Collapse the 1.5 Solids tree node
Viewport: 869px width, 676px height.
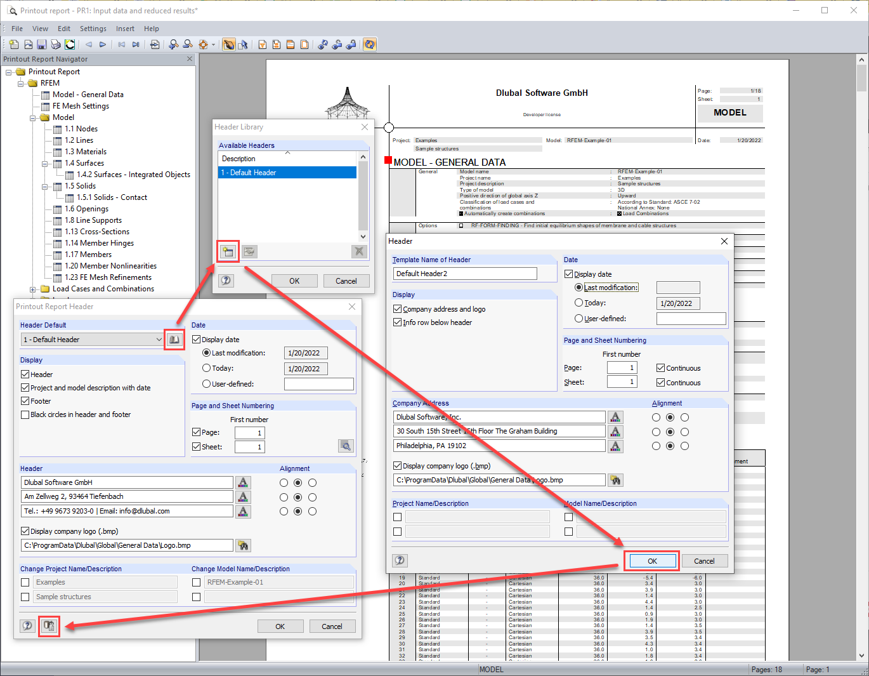[45, 186]
